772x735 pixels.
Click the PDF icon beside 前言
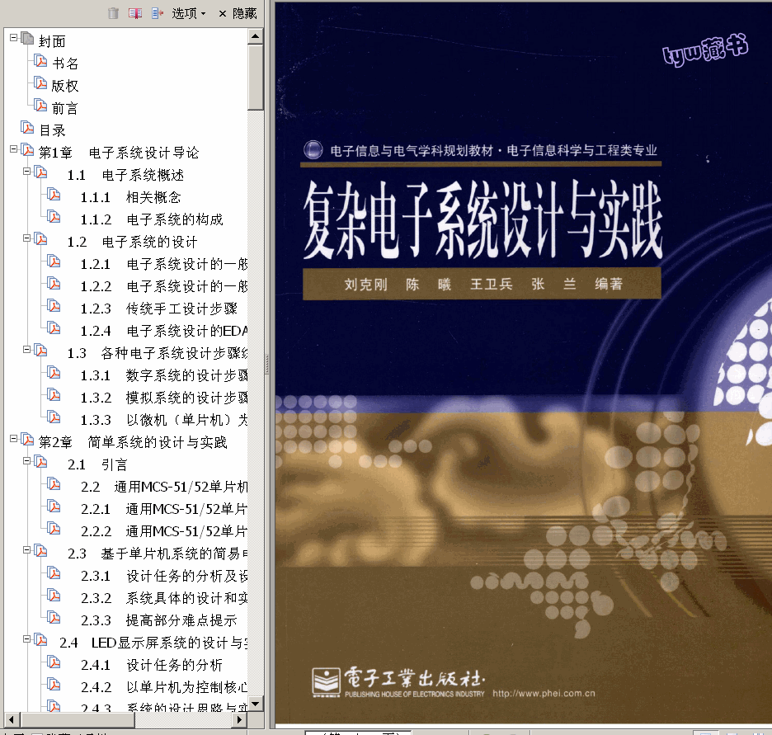(41, 106)
